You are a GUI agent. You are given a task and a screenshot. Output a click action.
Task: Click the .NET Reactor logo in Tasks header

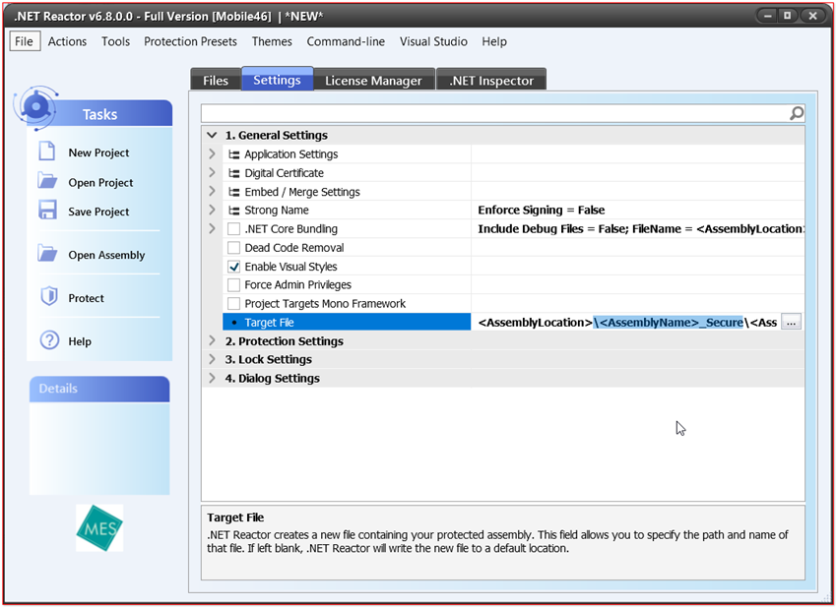[x=35, y=107]
